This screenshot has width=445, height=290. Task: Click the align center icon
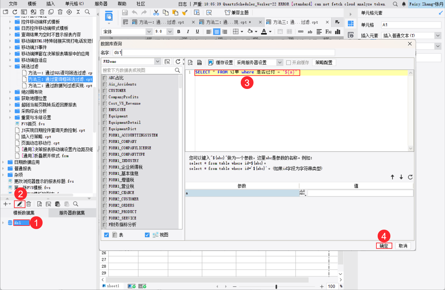(x=217, y=31)
